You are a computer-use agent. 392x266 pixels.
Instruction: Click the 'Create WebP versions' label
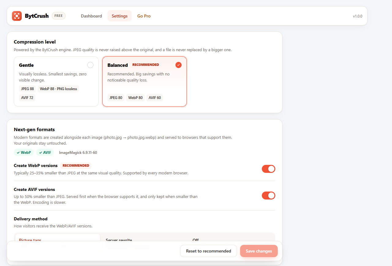(x=36, y=165)
